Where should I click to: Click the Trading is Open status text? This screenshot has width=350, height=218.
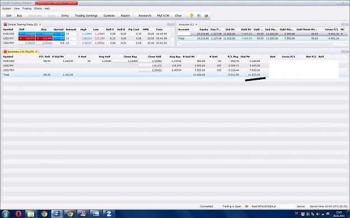click(x=232, y=206)
